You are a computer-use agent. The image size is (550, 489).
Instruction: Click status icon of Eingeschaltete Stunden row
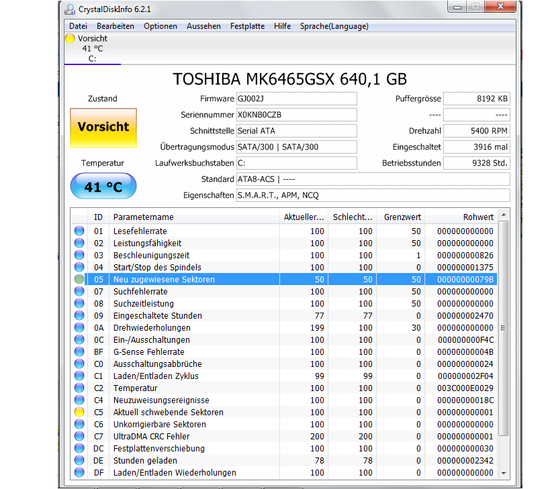[x=80, y=316]
